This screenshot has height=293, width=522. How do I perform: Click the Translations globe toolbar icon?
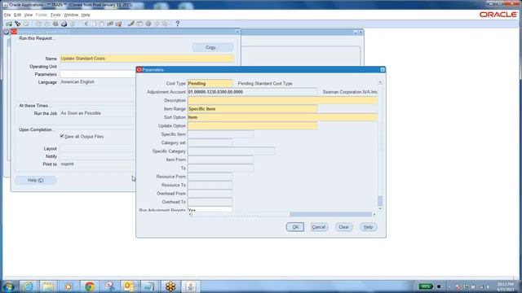coord(148,24)
